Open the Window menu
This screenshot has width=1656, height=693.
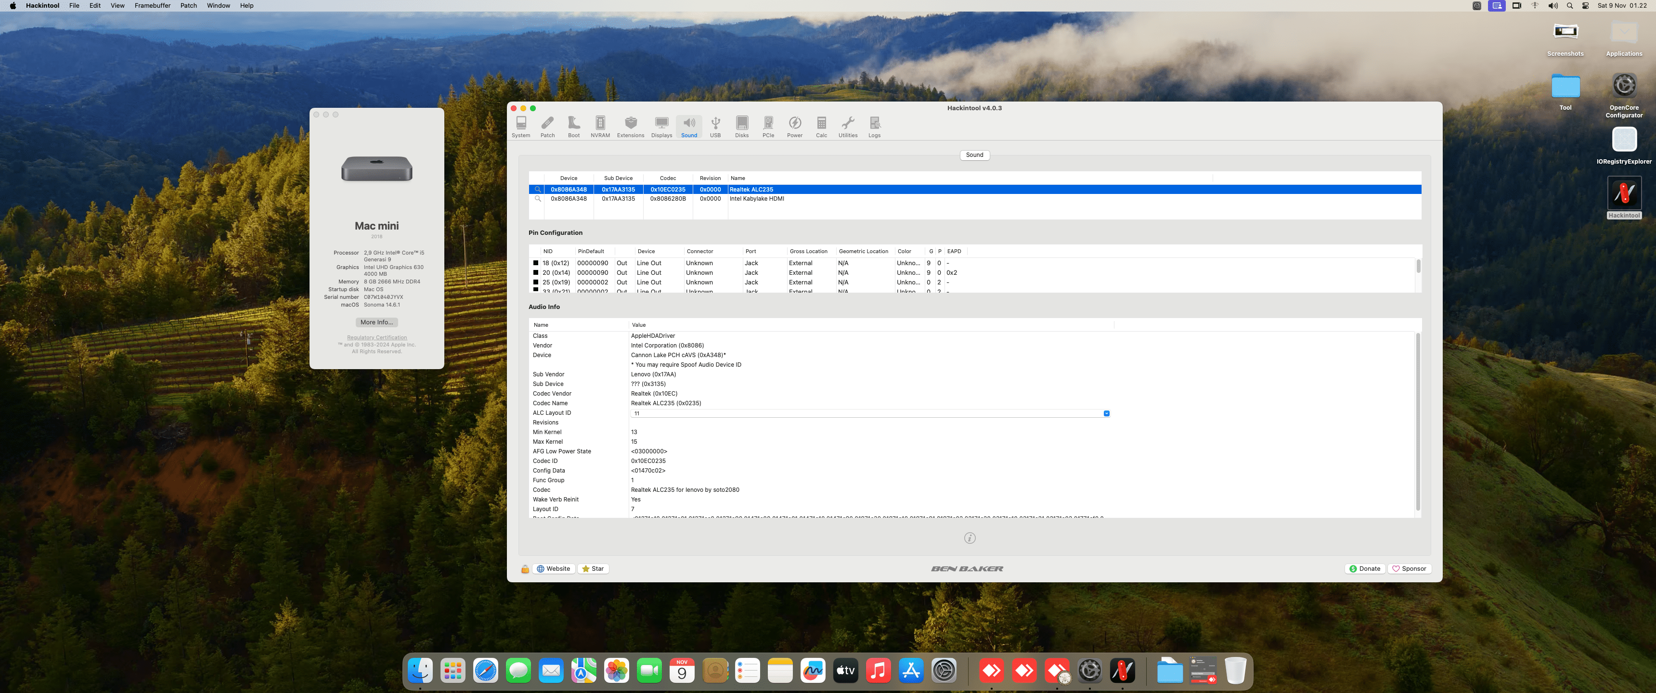[x=219, y=6]
